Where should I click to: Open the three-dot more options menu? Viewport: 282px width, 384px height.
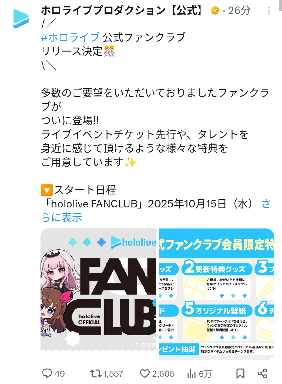coord(269,11)
